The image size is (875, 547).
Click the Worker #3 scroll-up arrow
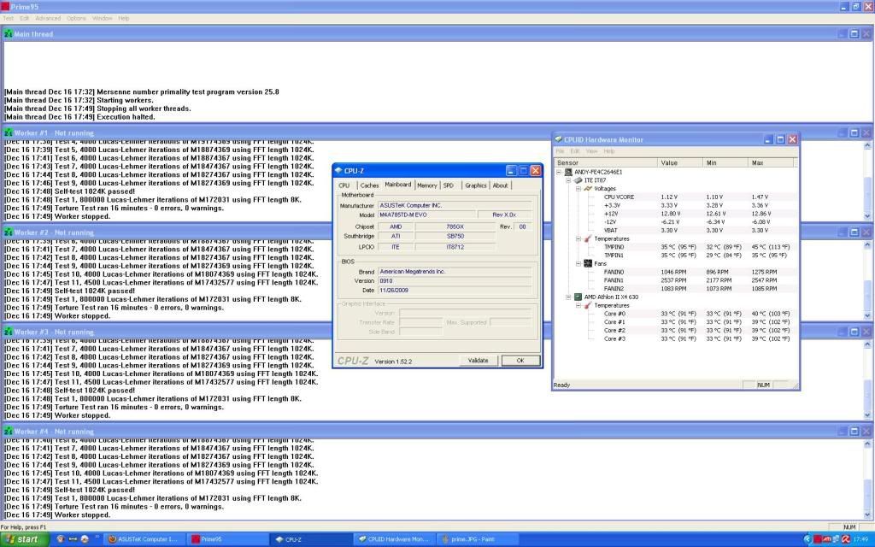point(867,344)
